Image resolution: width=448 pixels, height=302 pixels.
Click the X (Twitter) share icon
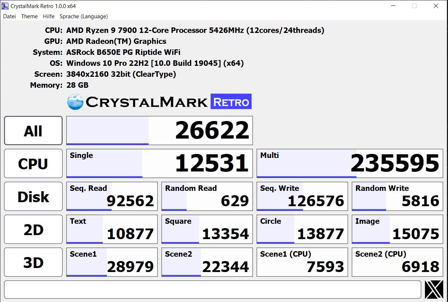(x=434, y=290)
